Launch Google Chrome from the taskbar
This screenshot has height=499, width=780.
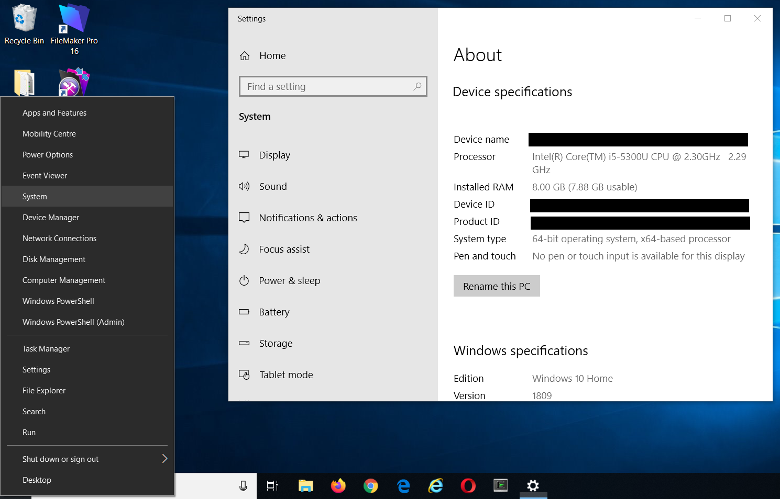pyautogui.click(x=371, y=486)
